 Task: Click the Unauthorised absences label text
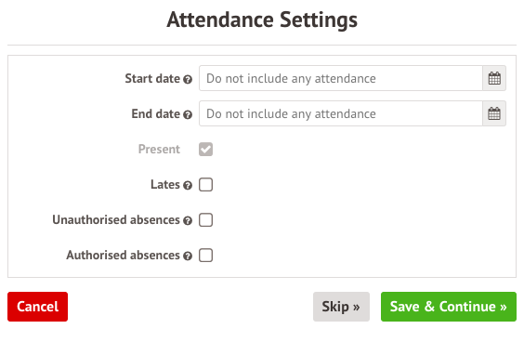coord(116,220)
